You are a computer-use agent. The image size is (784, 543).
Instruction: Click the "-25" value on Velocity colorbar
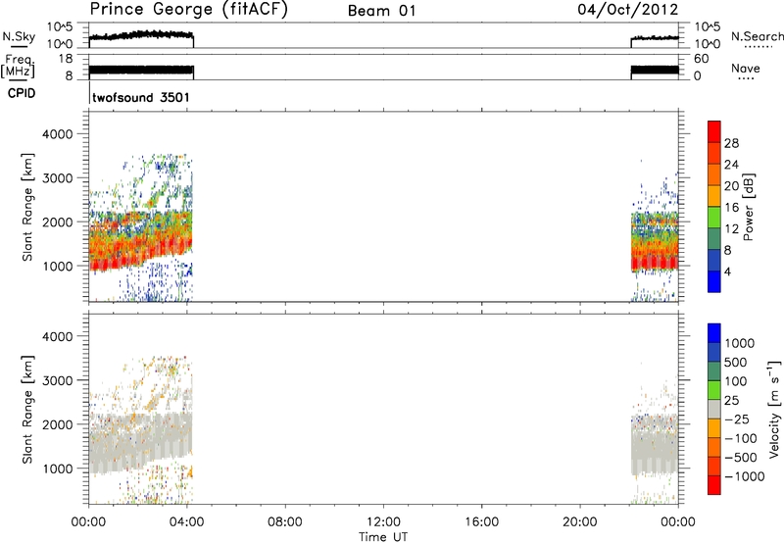tap(737, 420)
